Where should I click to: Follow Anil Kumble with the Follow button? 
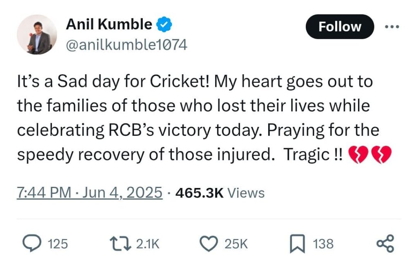[x=340, y=27]
